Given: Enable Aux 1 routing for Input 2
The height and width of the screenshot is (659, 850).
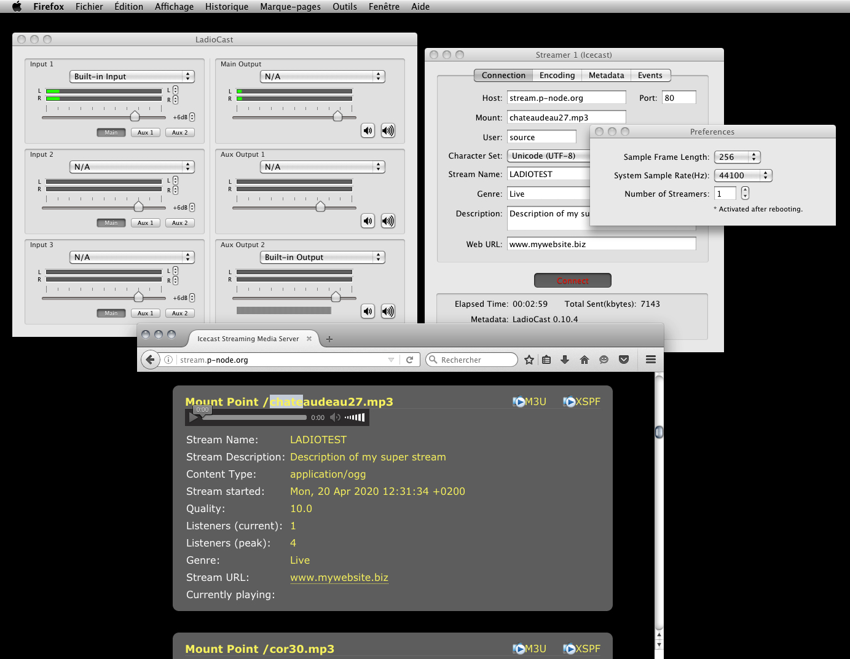Looking at the screenshot, I should (x=146, y=223).
